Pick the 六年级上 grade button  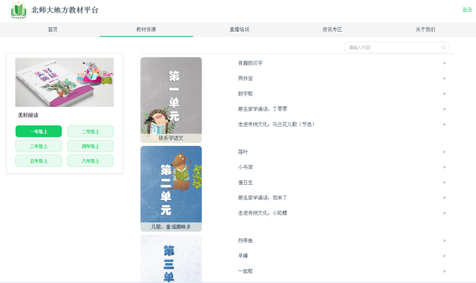click(90, 160)
